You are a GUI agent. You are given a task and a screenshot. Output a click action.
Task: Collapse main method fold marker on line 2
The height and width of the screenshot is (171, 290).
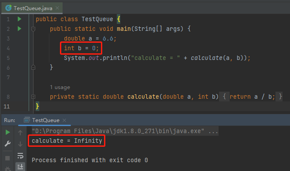click(33, 29)
